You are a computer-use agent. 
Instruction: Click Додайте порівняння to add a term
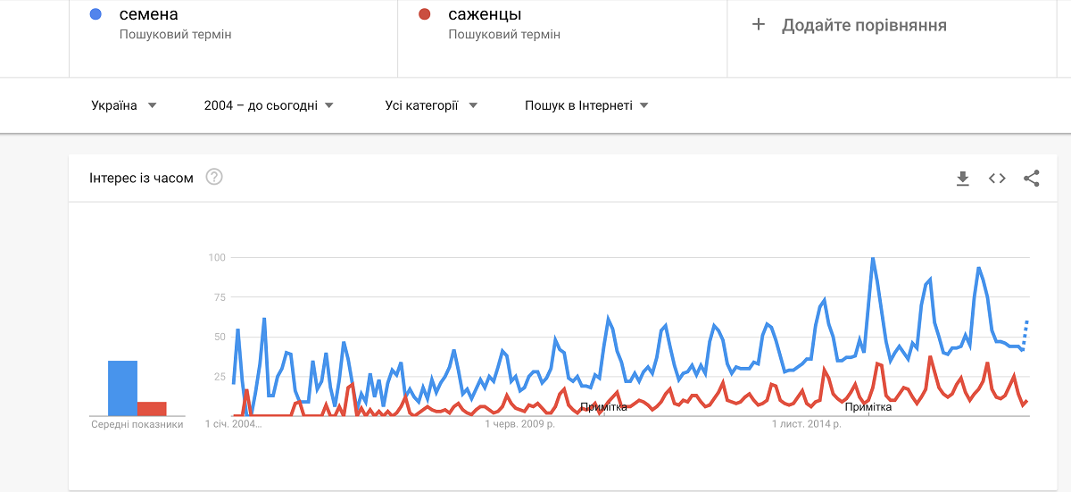[x=864, y=25]
